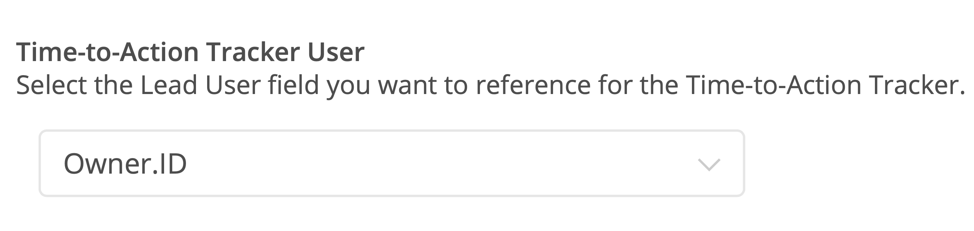This screenshot has height=231, width=974.
Task: Click the Lead User field description text
Action: [x=491, y=86]
